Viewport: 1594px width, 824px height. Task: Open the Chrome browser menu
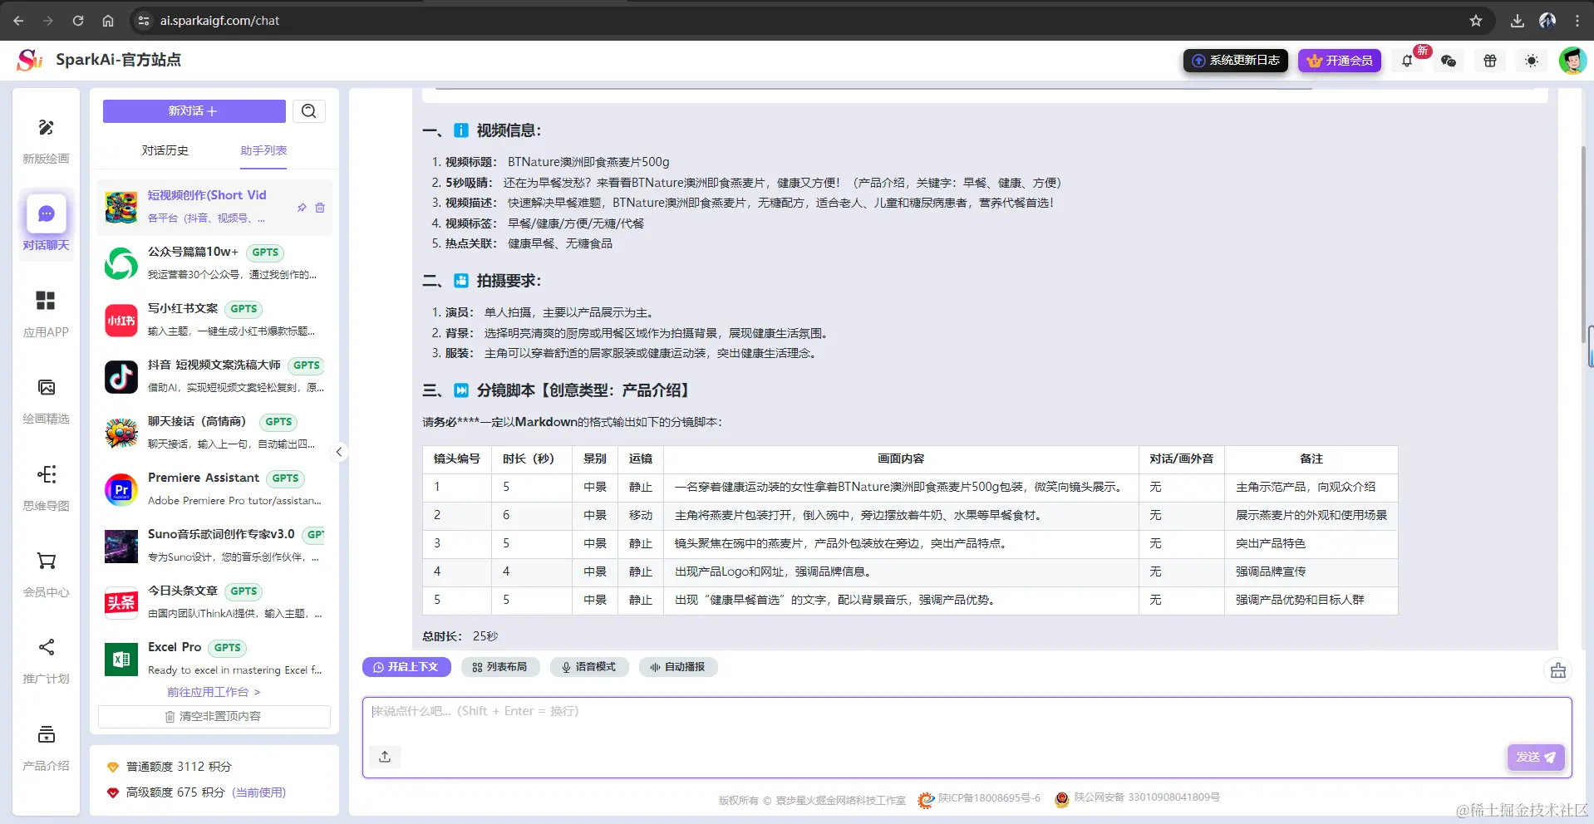click(x=1577, y=20)
